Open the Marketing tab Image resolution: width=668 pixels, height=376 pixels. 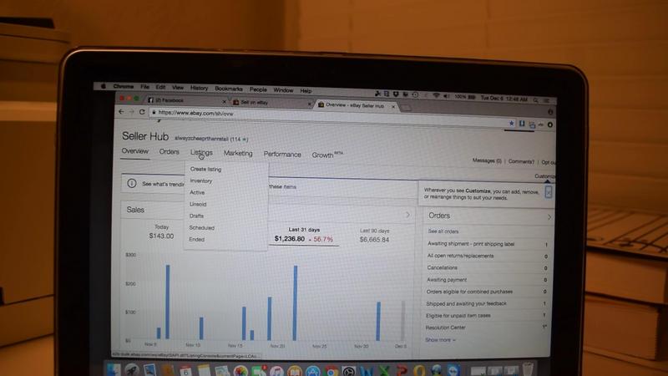point(238,154)
